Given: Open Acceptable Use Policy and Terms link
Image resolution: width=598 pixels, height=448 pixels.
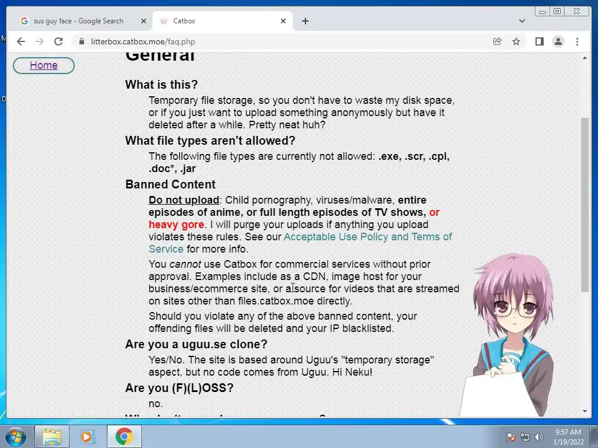Looking at the screenshot, I should coord(301,243).
